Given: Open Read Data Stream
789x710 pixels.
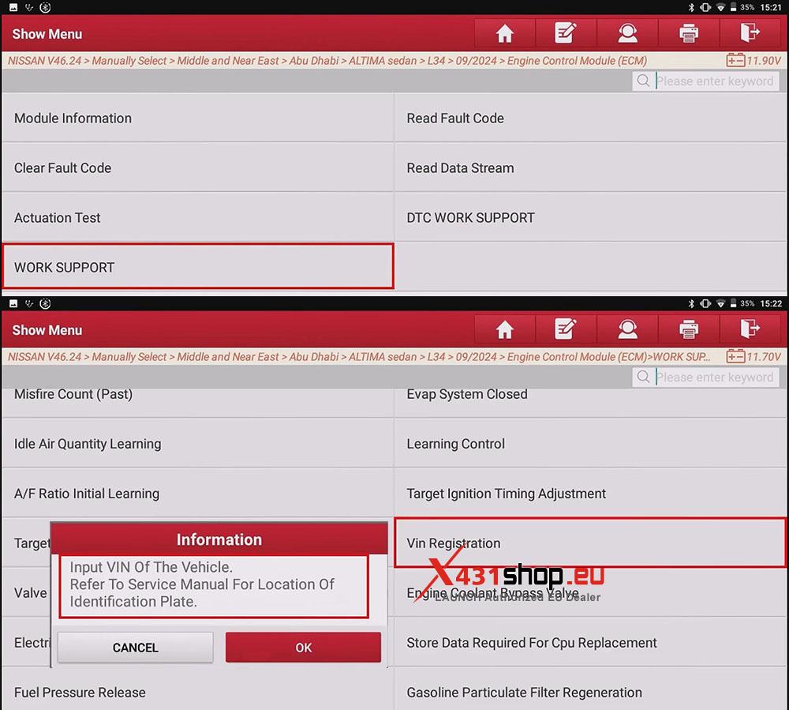Looking at the screenshot, I should coord(591,167).
